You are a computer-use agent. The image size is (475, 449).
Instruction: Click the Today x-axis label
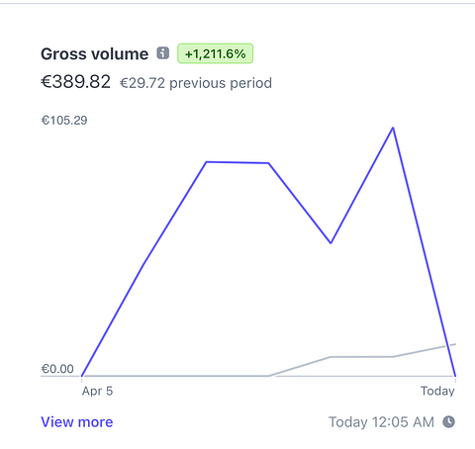point(437,391)
